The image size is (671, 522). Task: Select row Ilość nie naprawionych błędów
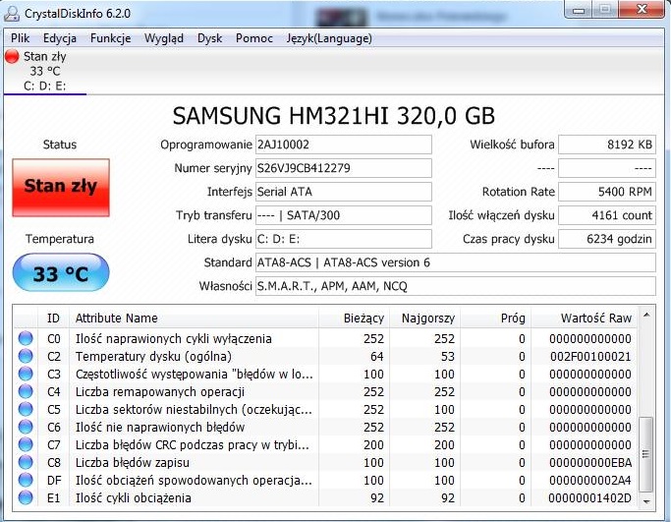[x=325, y=427]
